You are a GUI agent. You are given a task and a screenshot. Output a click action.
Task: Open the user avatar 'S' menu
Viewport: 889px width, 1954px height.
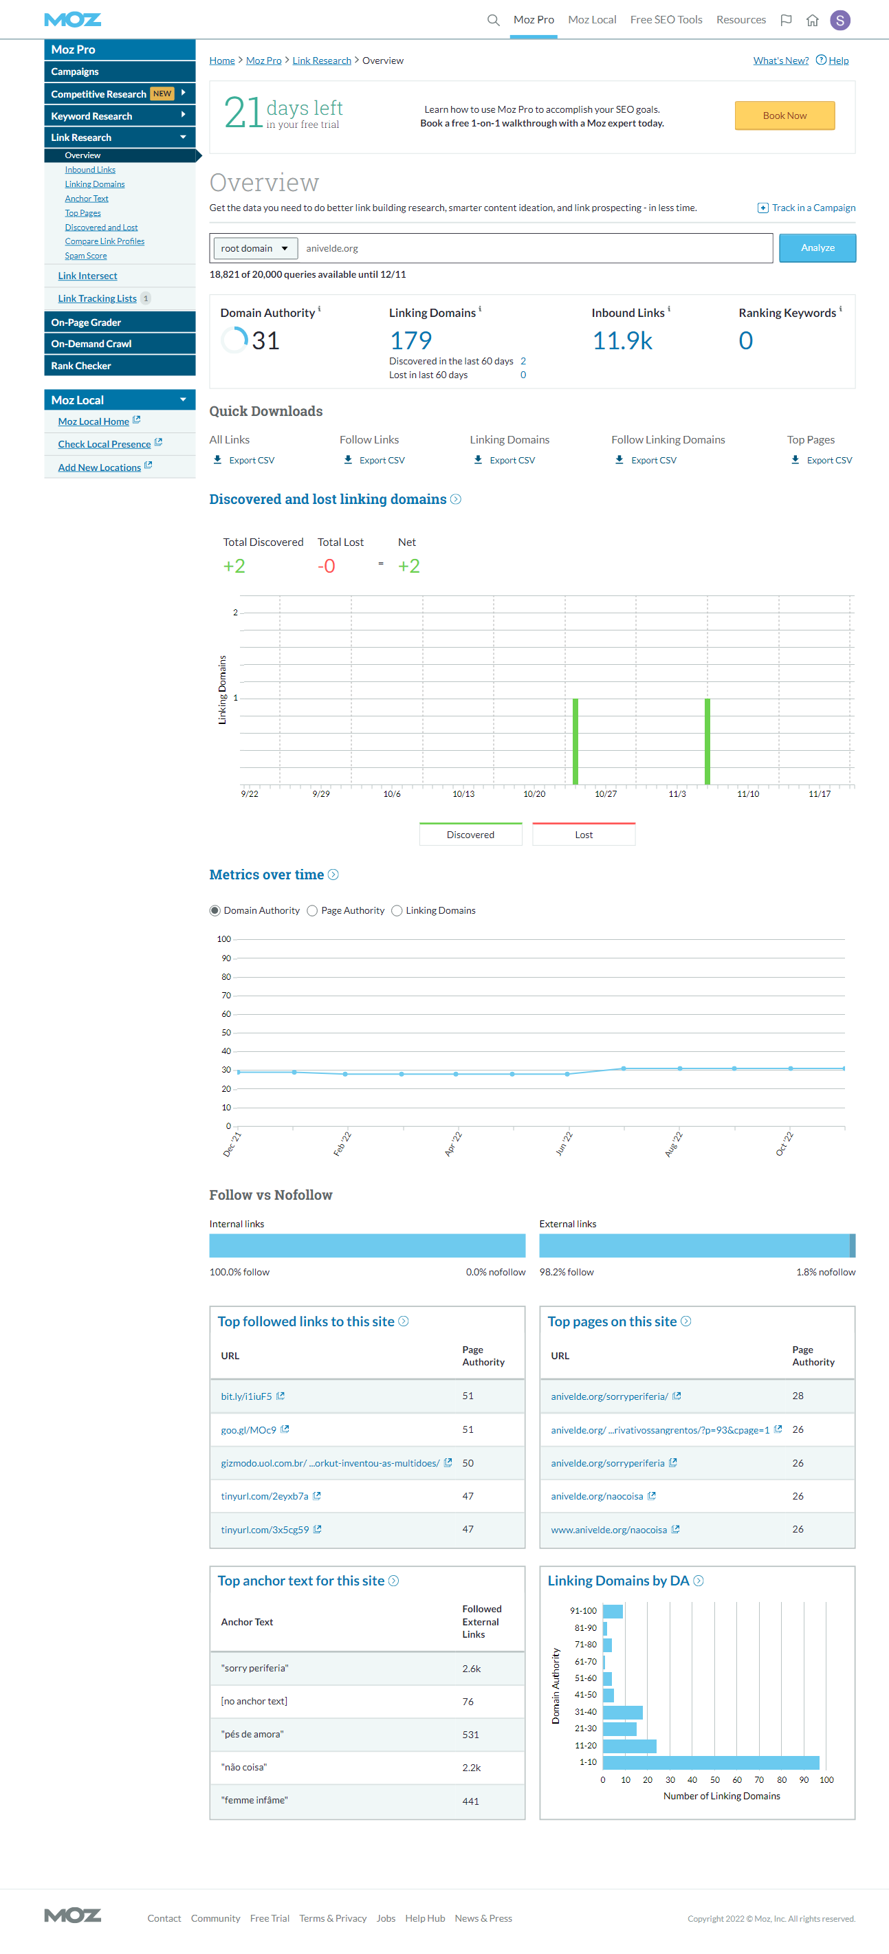point(839,20)
